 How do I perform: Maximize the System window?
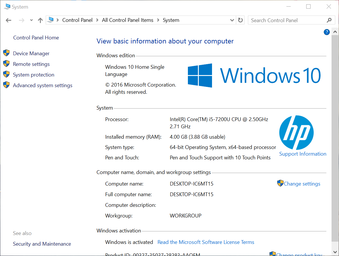(308, 7)
